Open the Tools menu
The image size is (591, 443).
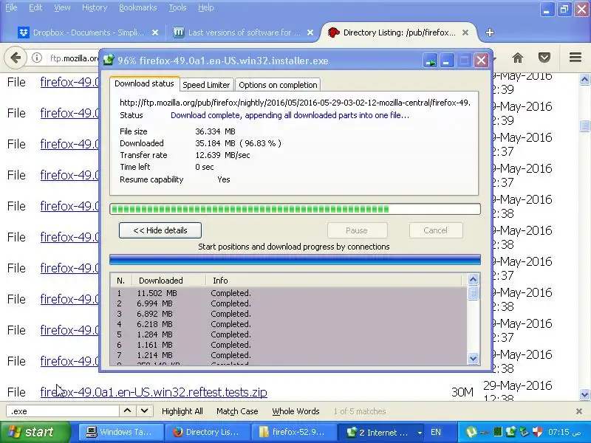[x=177, y=7]
